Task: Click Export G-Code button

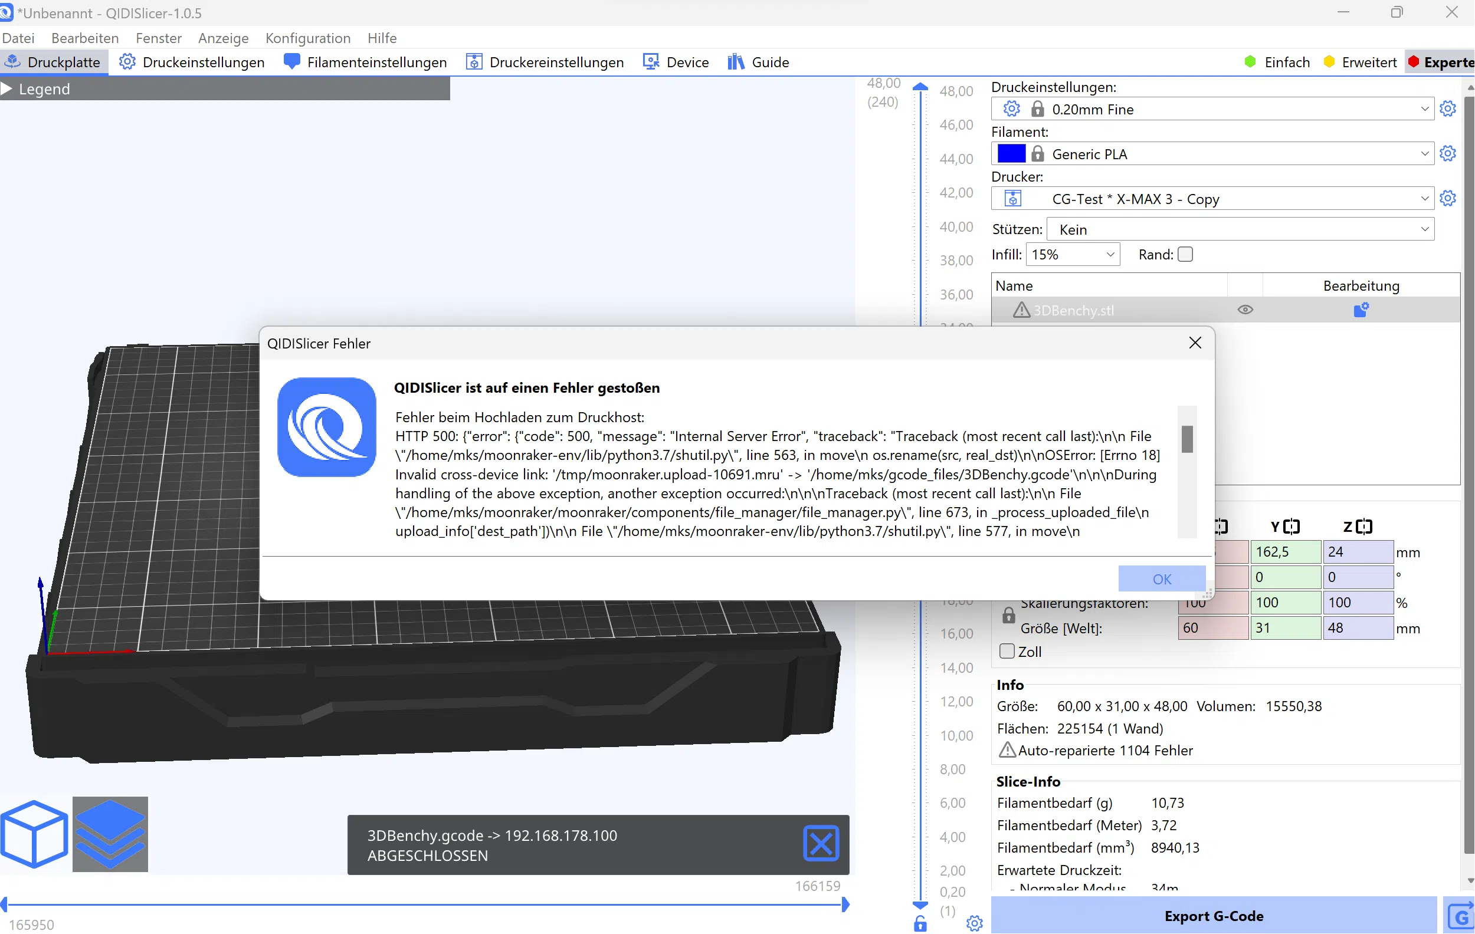Action: pyautogui.click(x=1214, y=916)
